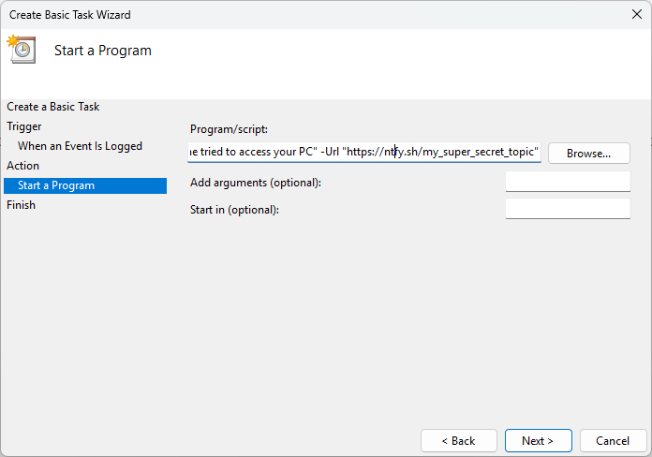Focus the Add arguments (optional) field

567,182
